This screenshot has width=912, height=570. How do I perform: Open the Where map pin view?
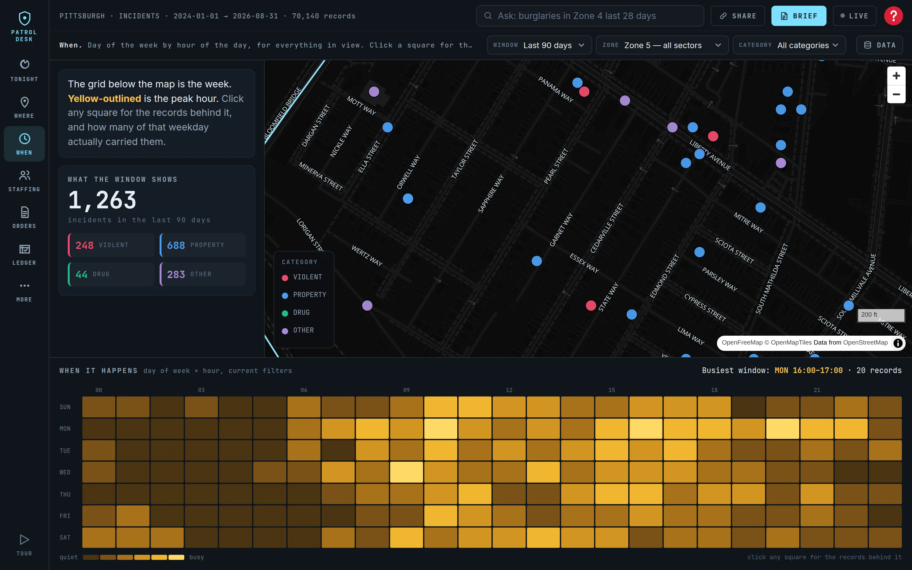coord(24,107)
